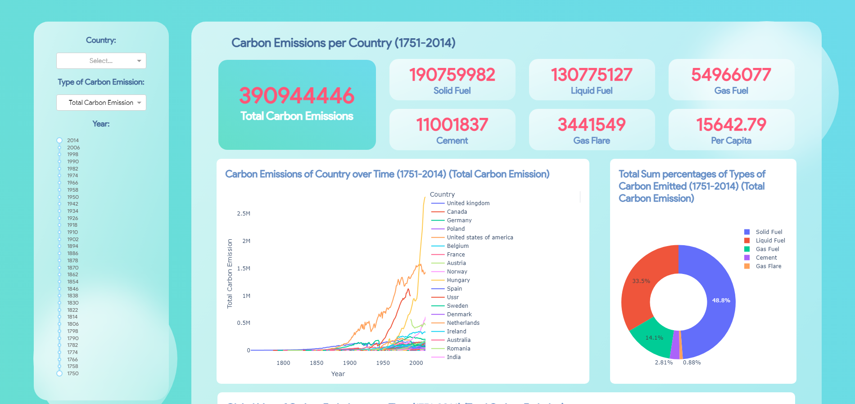The width and height of the screenshot is (855, 404).
Task: Click the Solid Fuel blue legend swatch
Action: (x=747, y=232)
